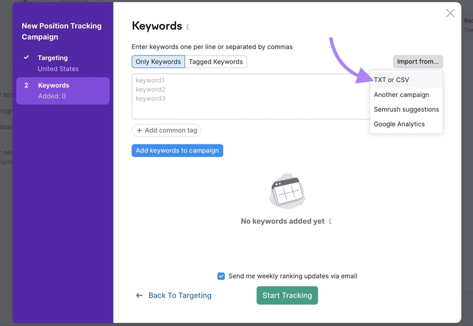473x326 pixels.
Task: Click the Targeting step checkmark icon
Action: tap(26, 57)
